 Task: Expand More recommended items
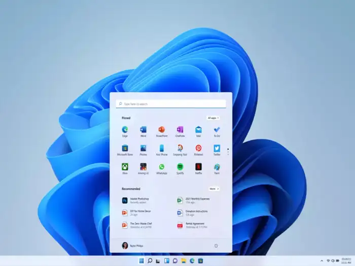tap(214, 188)
